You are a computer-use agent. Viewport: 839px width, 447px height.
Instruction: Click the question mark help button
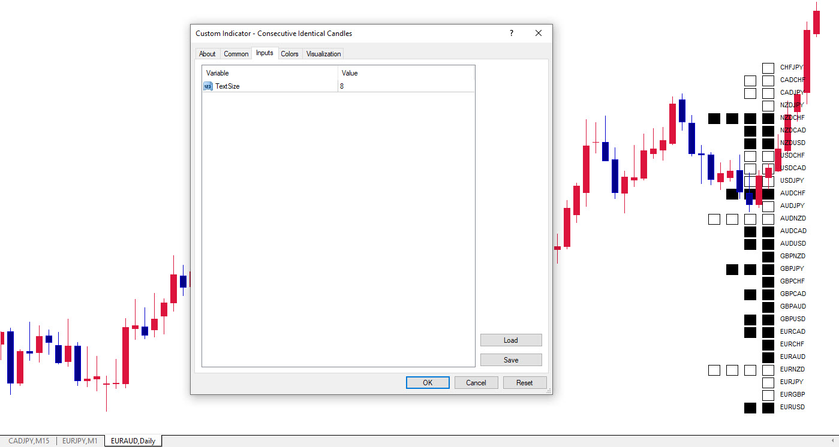[512, 34]
